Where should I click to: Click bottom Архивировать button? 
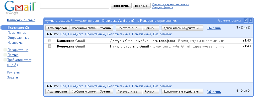point(57,91)
